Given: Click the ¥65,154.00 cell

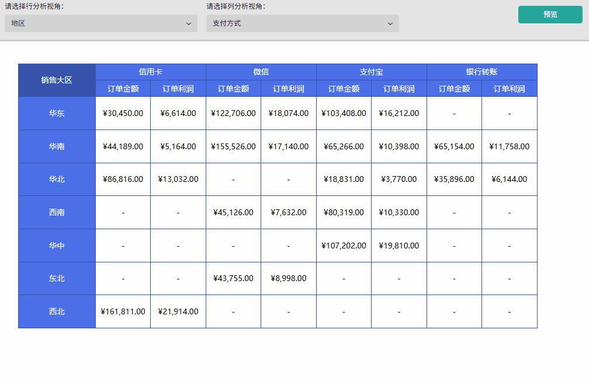Looking at the screenshot, I should tap(454, 146).
